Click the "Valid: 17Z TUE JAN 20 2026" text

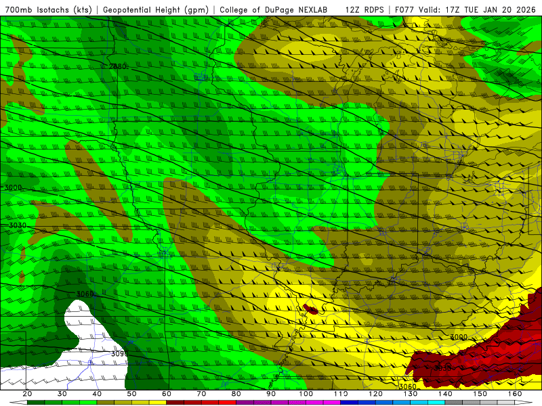477,9
